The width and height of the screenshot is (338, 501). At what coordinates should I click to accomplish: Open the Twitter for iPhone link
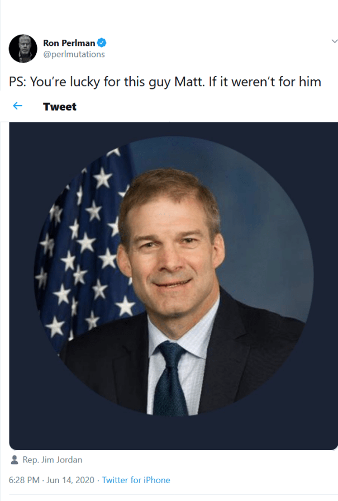tap(136, 480)
